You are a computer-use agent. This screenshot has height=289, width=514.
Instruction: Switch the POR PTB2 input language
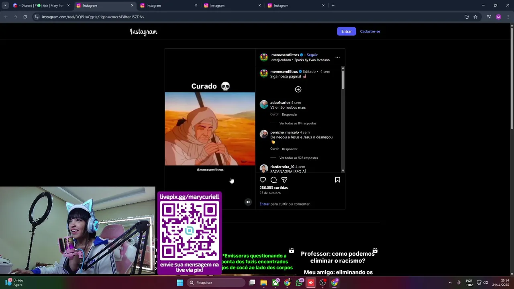pyautogui.click(x=469, y=283)
